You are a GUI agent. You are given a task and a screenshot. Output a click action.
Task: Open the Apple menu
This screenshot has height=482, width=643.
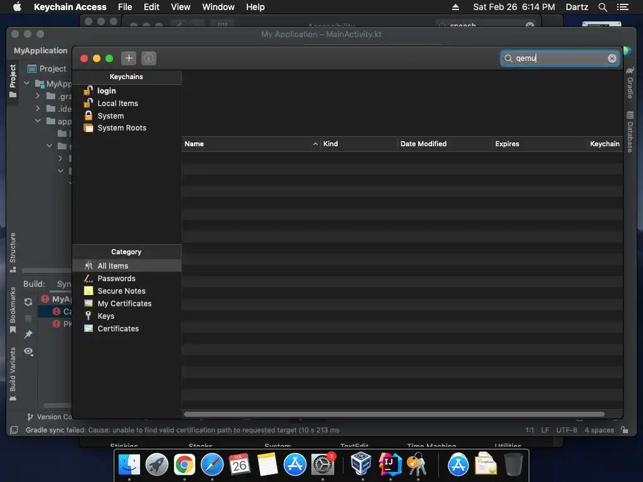coord(17,7)
